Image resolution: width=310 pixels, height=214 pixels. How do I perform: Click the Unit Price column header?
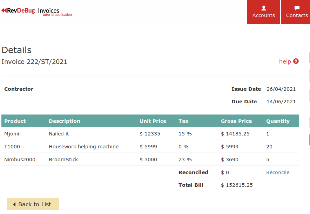click(153, 121)
